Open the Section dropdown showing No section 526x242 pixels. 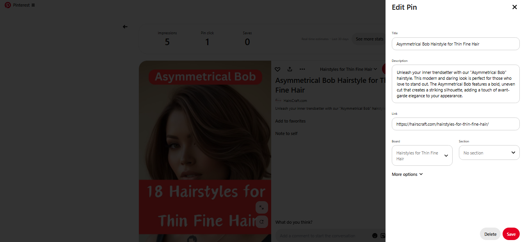(x=489, y=153)
